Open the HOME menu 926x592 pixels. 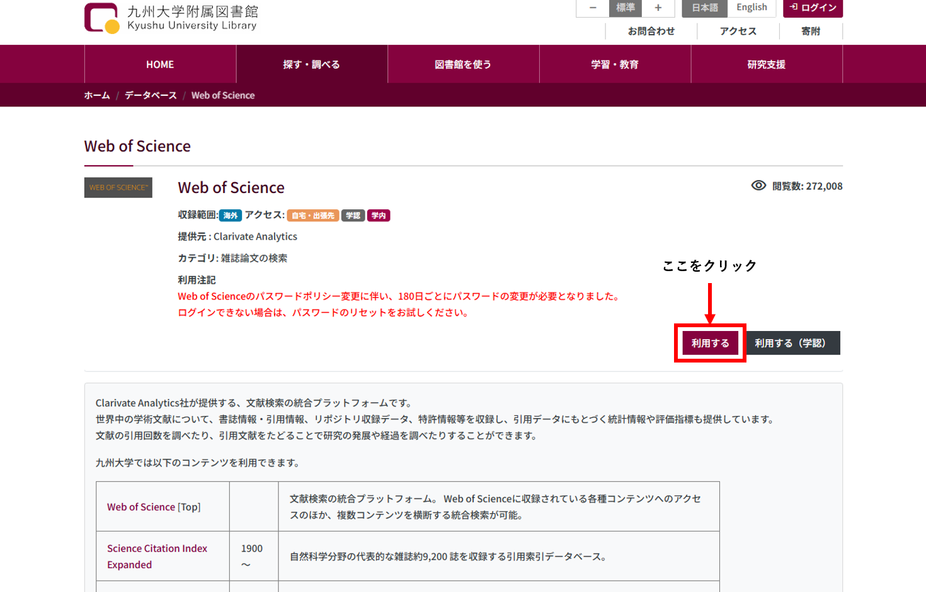pyautogui.click(x=160, y=64)
